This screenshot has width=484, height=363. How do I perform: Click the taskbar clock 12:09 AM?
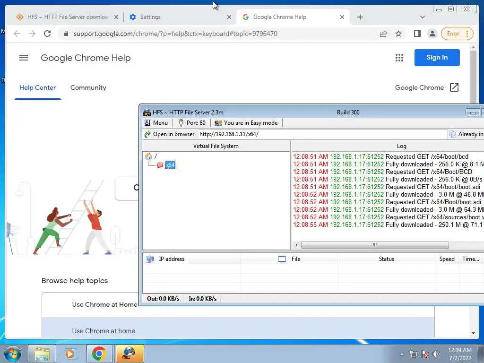(459, 354)
